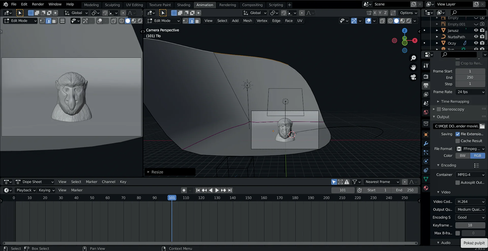488x251 pixels.
Task: Open the Modifier wrench properties tab
Action: [x=426, y=144]
